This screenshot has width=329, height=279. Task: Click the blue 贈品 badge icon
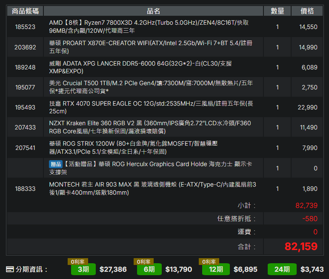(x=56, y=164)
